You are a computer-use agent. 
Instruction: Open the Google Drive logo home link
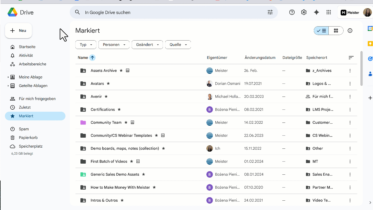pyautogui.click(x=20, y=13)
